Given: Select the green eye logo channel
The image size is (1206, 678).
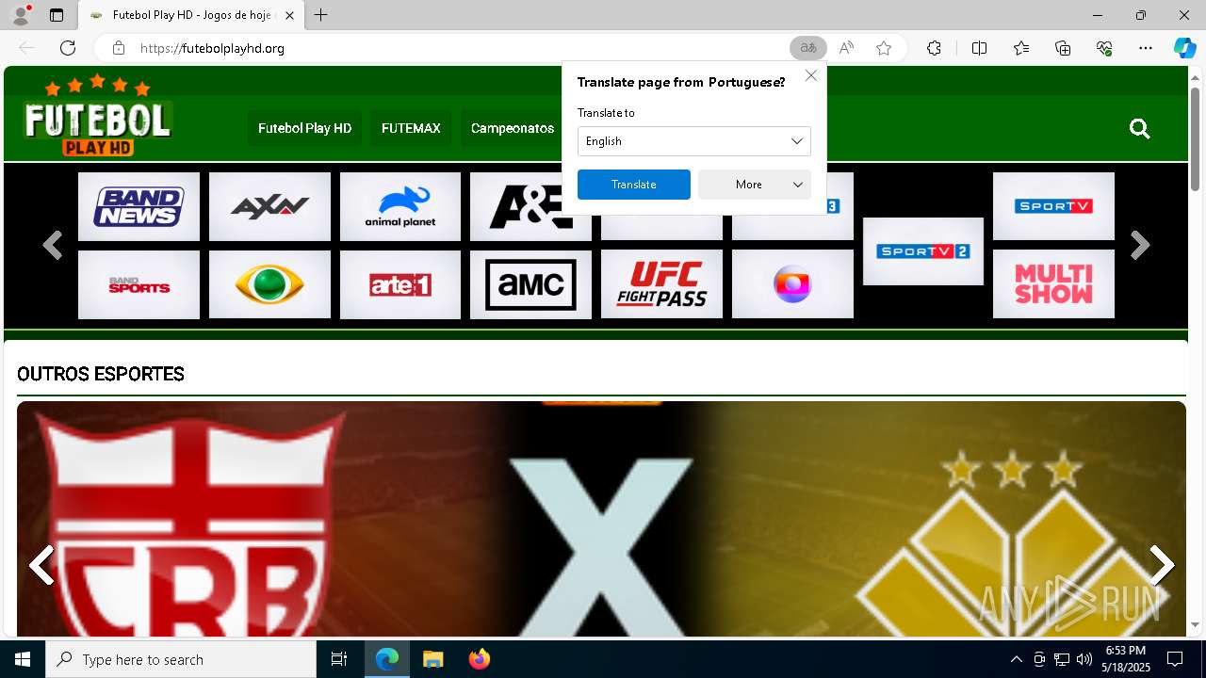Looking at the screenshot, I should (x=269, y=284).
